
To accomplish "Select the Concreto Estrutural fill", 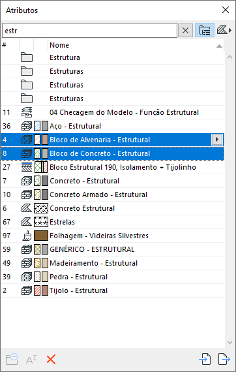I will click(113, 208).
